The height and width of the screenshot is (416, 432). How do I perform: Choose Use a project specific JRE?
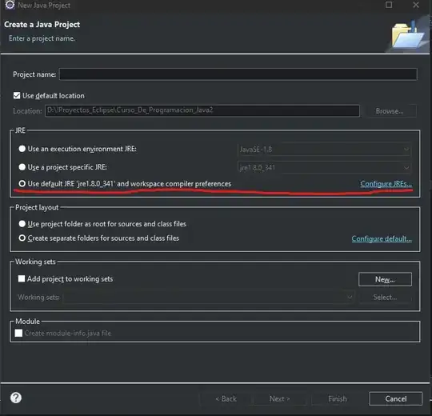(x=22, y=167)
